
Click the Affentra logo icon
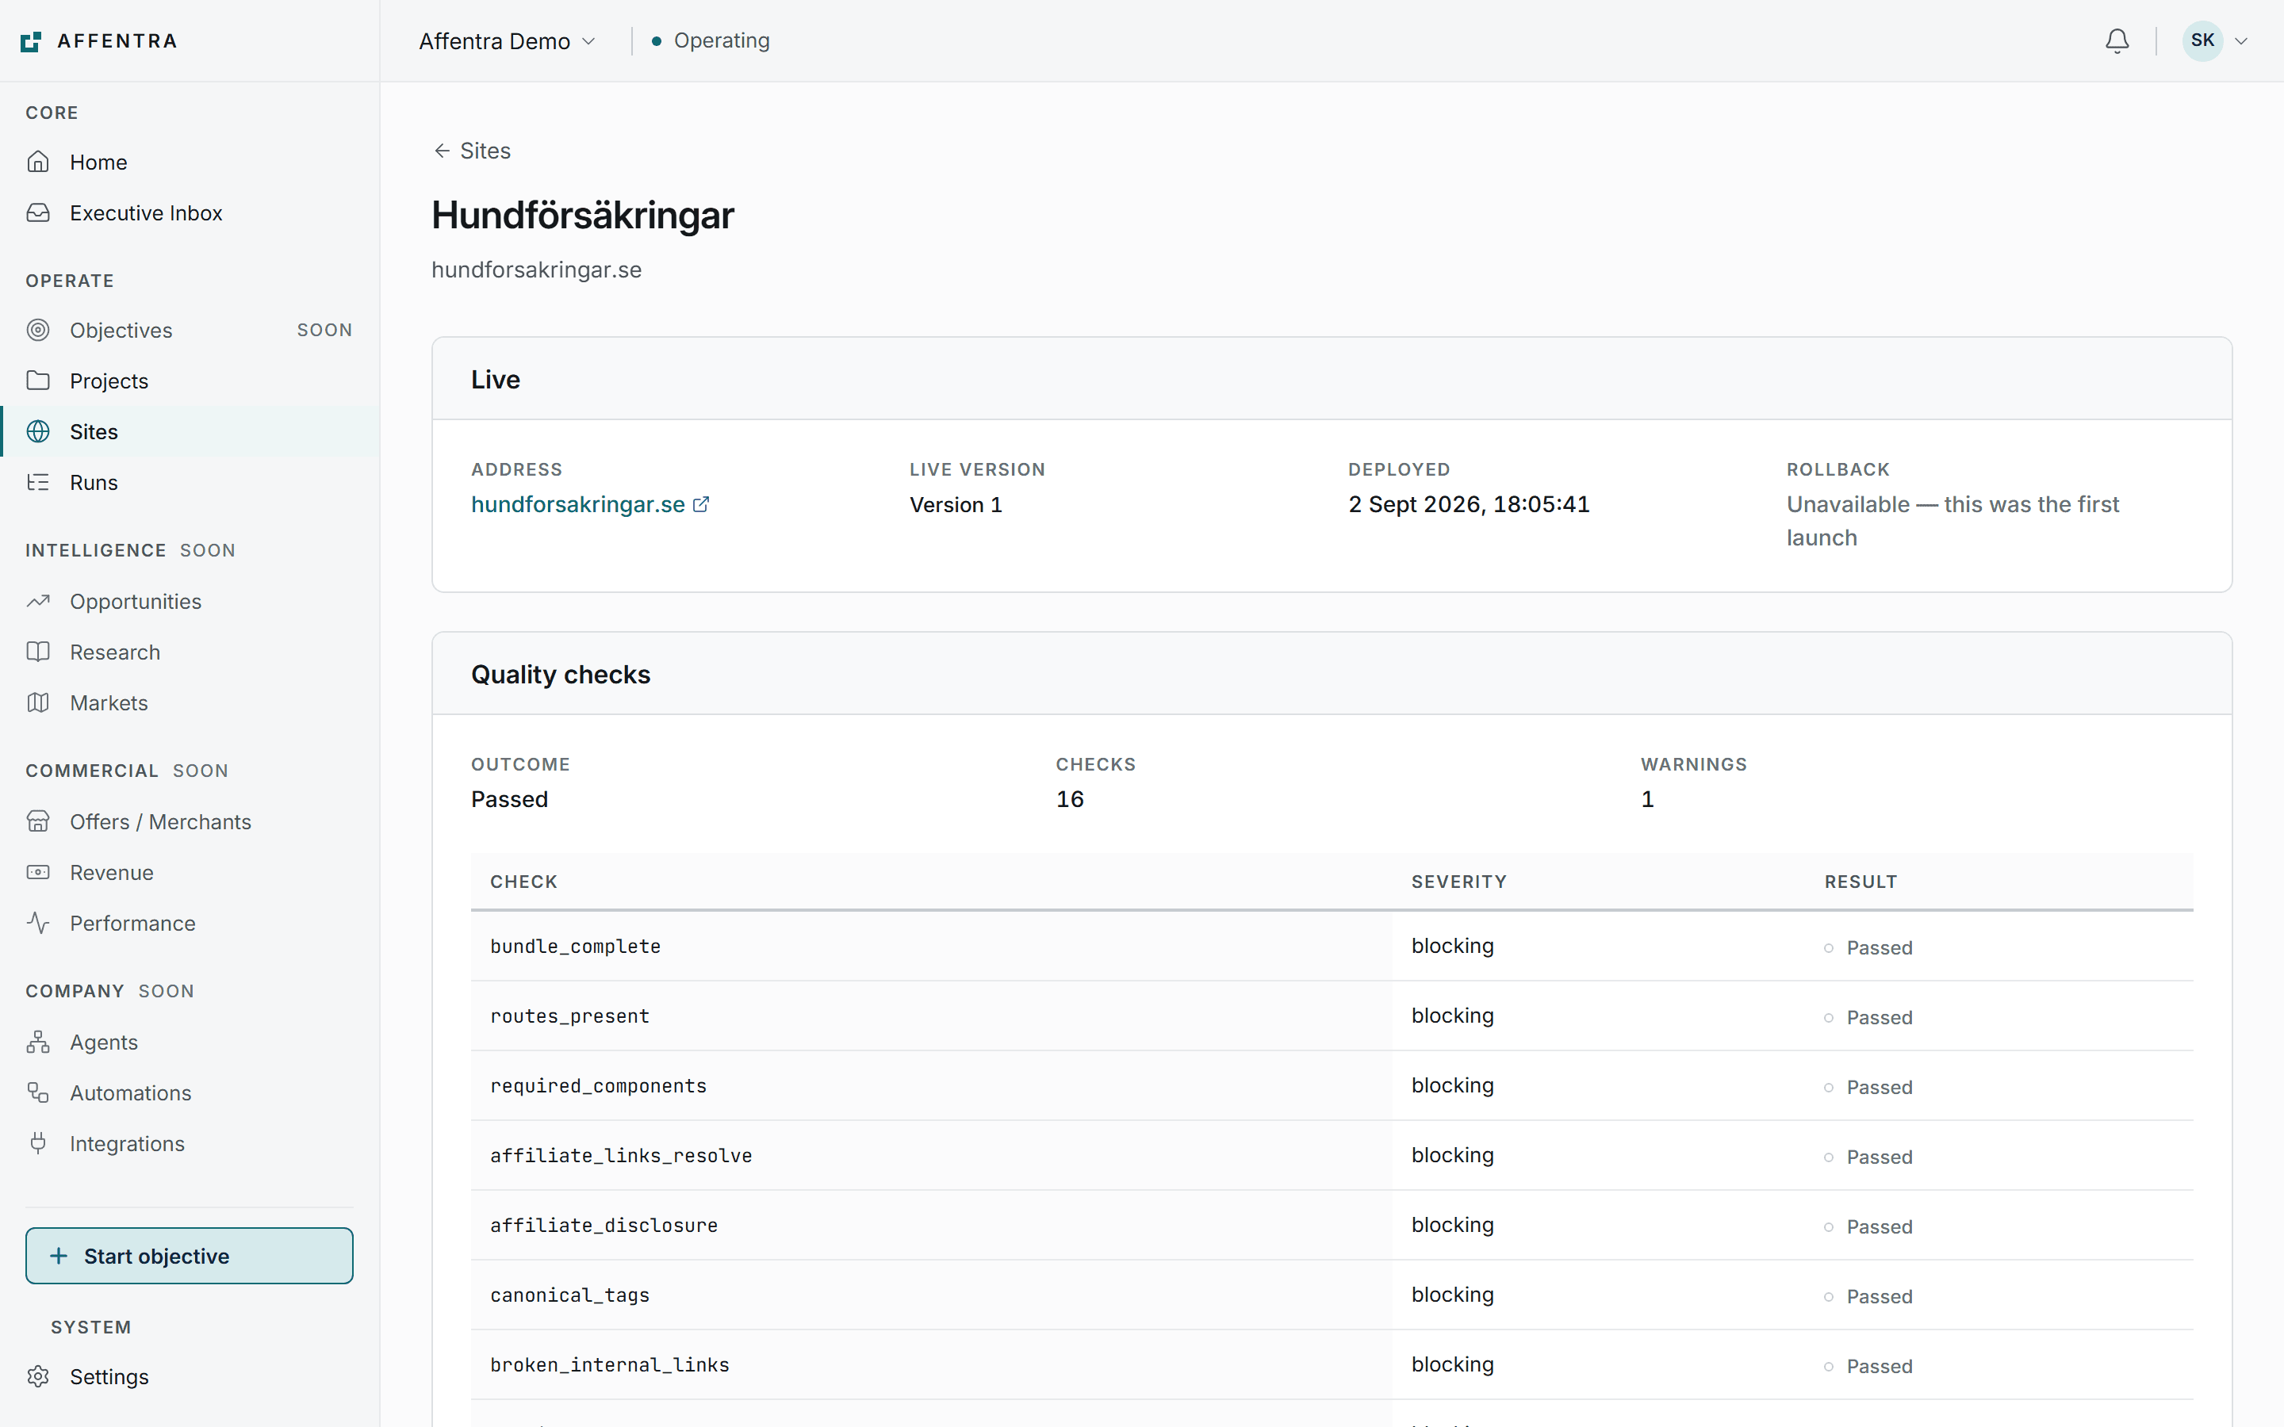pos(31,41)
